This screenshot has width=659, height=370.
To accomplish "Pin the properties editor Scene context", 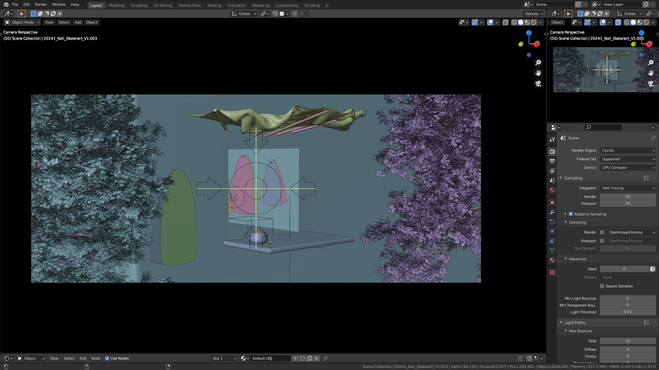I will point(653,138).
